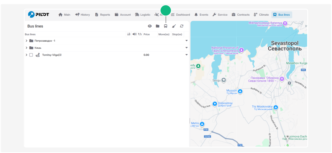Click the Кишь folder icon
332x153 pixels.
pyautogui.click(x=31, y=48)
